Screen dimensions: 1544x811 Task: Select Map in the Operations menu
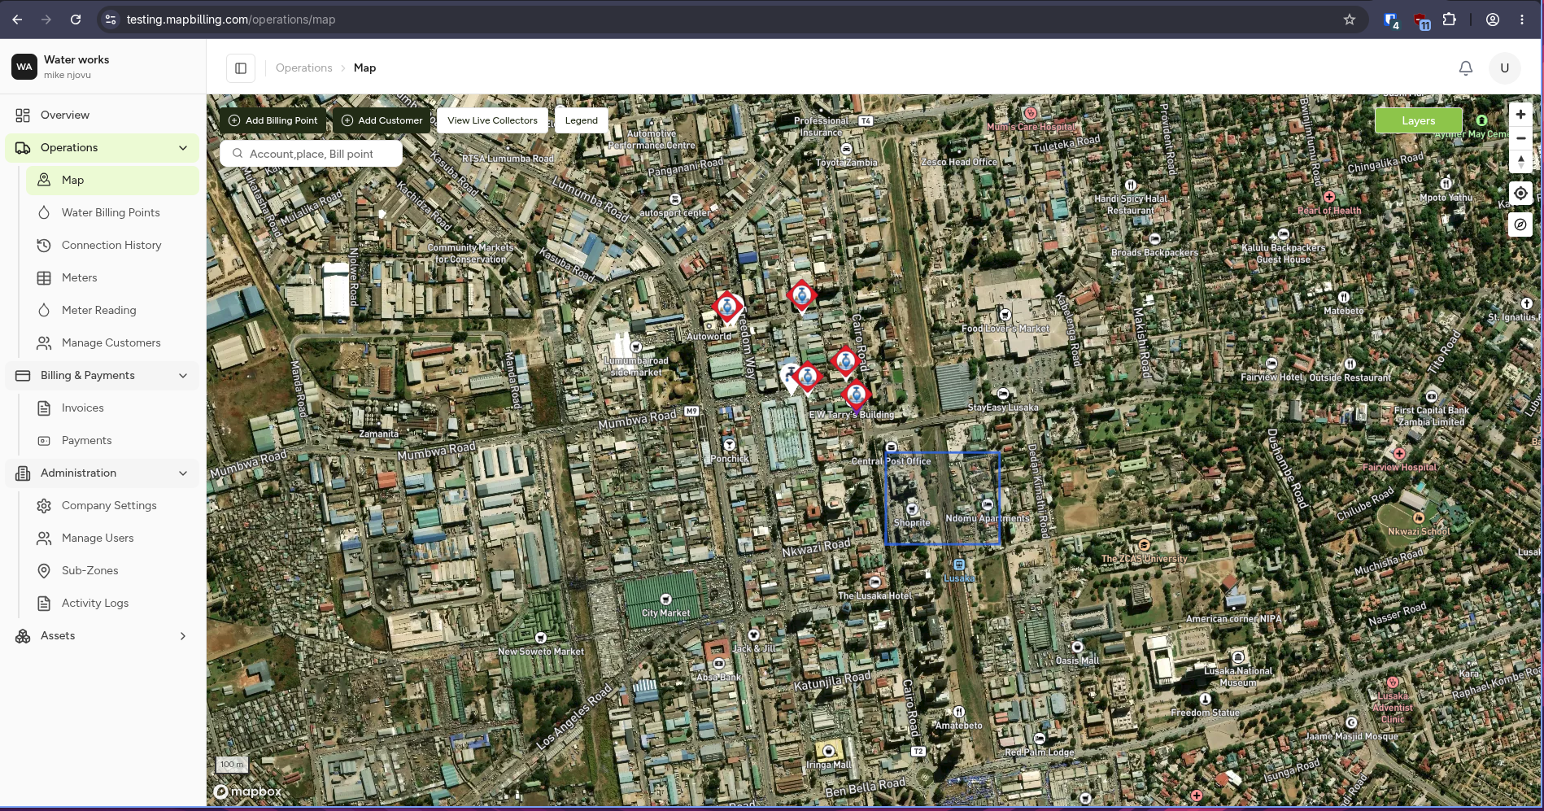[x=112, y=181]
